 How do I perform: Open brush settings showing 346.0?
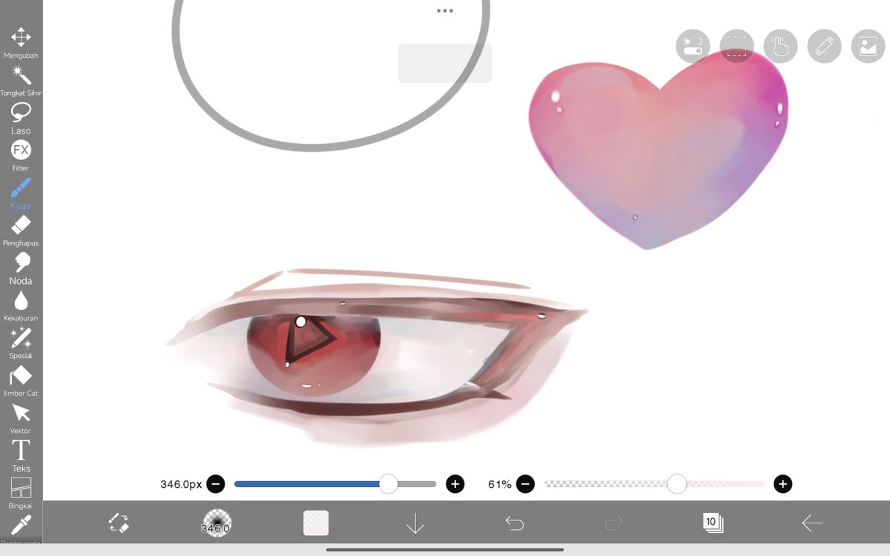tap(216, 523)
